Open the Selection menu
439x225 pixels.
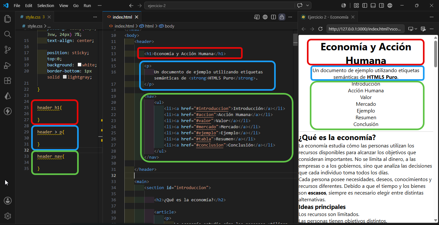click(46, 5)
